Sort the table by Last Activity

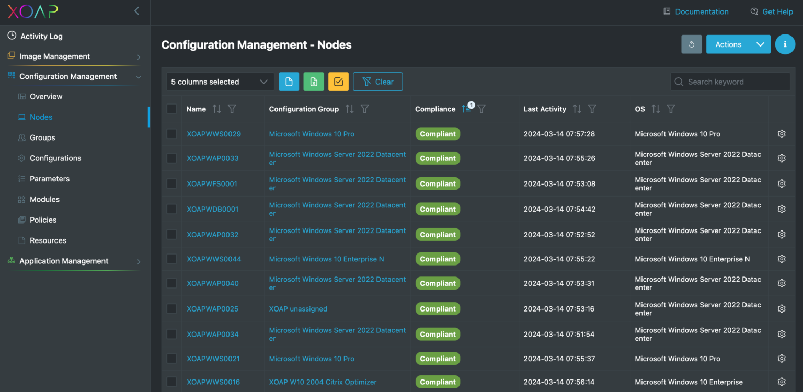(x=577, y=109)
